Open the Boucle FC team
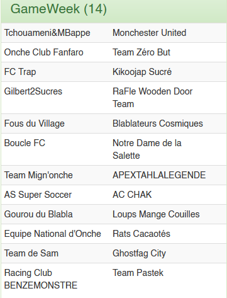 25,143
